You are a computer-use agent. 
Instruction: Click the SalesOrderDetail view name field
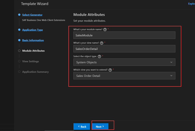(124, 49)
